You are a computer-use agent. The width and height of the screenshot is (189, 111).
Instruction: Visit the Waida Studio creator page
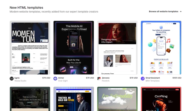[20, 81]
